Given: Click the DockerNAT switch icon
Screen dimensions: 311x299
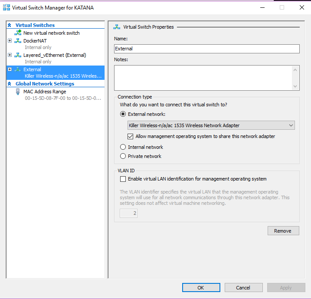Looking at the screenshot, I should coord(18,41).
